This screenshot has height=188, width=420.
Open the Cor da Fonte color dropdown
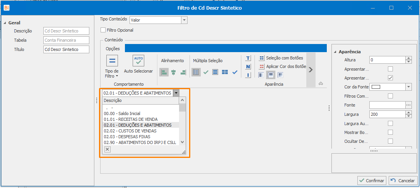point(408,87)
